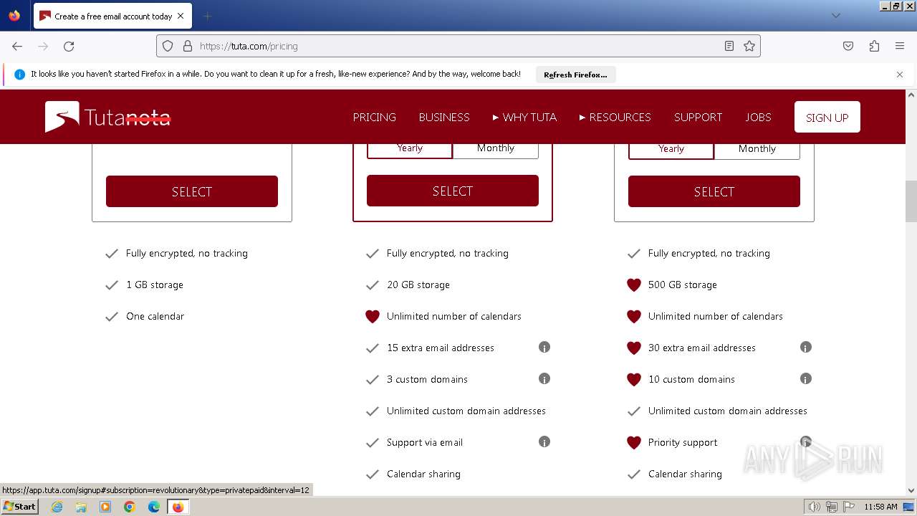This screenshot has width=917, height=516.
Task: Reload the page with the refresh icon
Action: click(x=69, y=46)
